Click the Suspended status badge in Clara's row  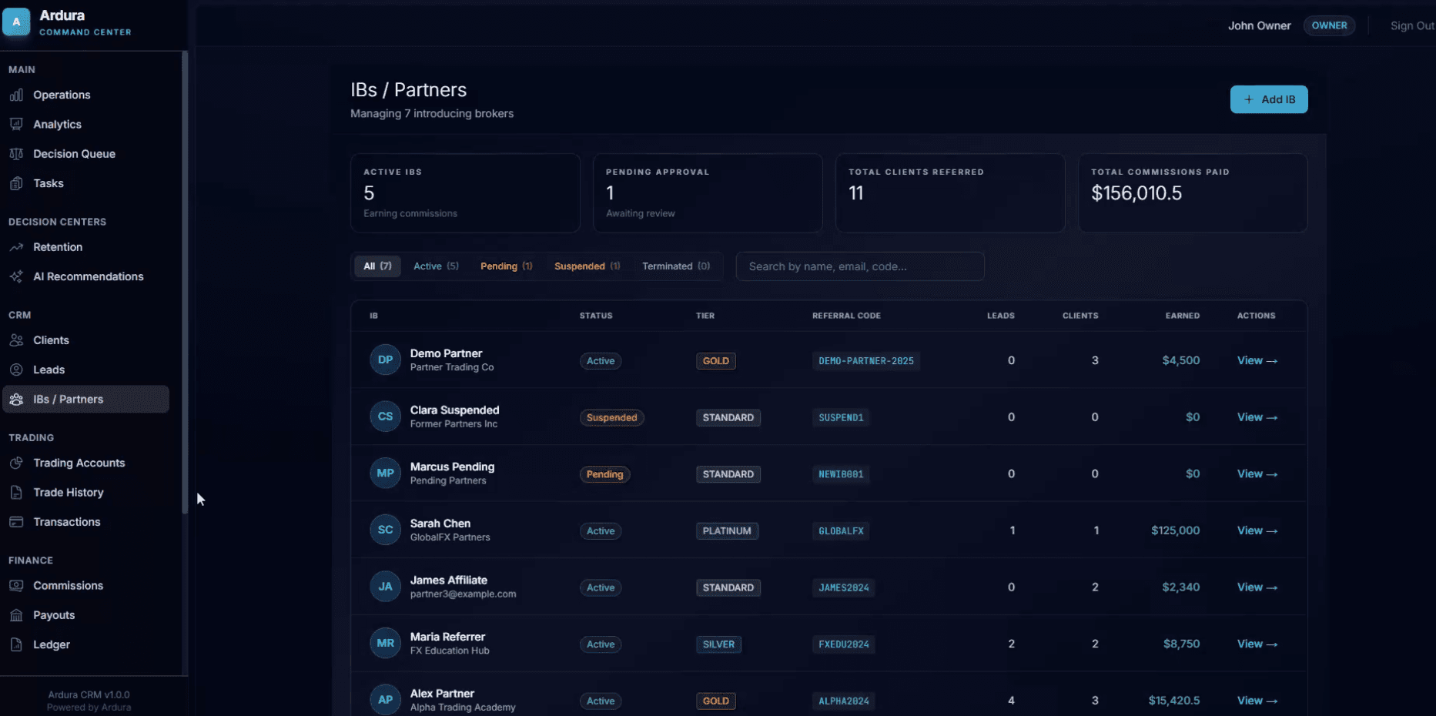tap(612, 418)
